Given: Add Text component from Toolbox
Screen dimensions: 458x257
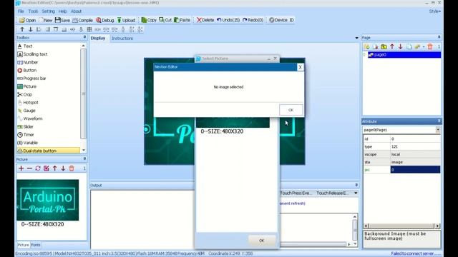Looking at the screenshot, I should coord(25,46).
